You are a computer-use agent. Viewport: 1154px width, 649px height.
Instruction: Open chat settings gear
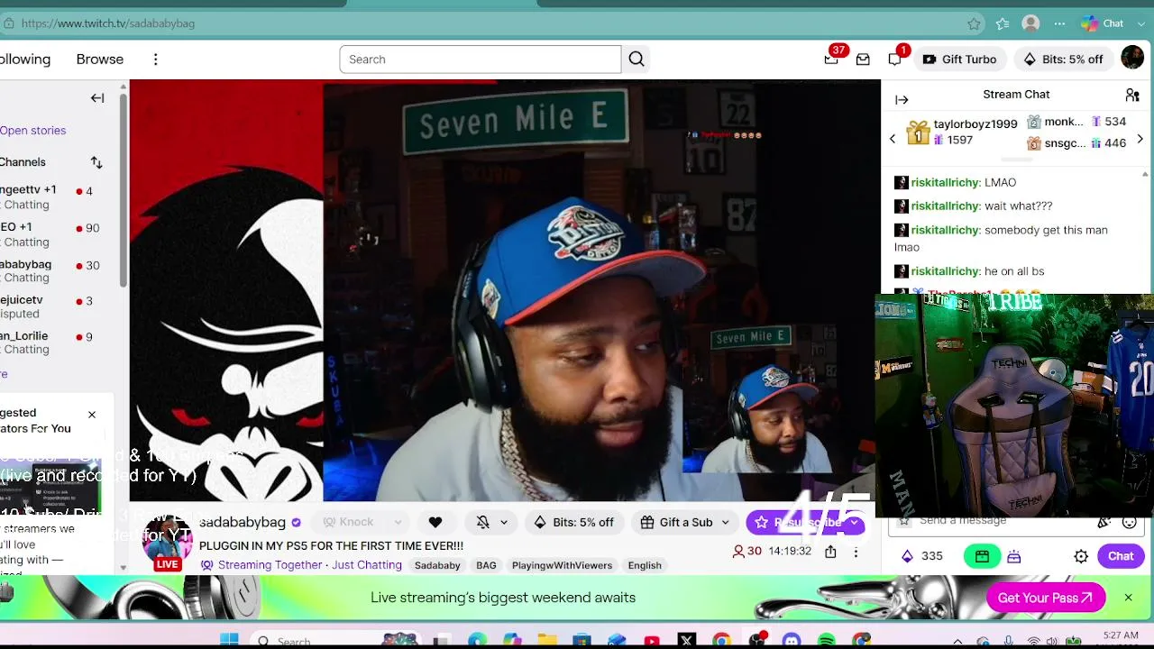click(x=1081, y=556)
